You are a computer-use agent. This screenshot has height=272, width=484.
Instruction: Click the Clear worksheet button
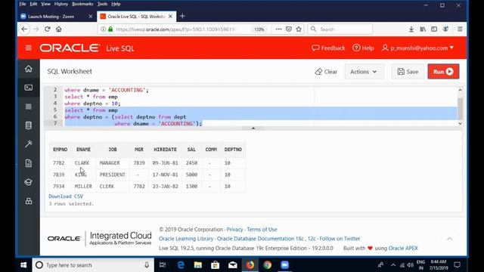[x=326, y=72]
